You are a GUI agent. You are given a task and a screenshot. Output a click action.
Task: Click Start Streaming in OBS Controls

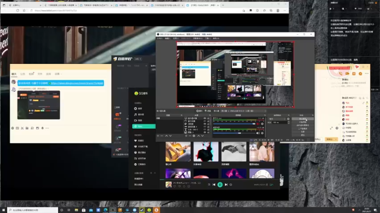(x=303, y=119)
